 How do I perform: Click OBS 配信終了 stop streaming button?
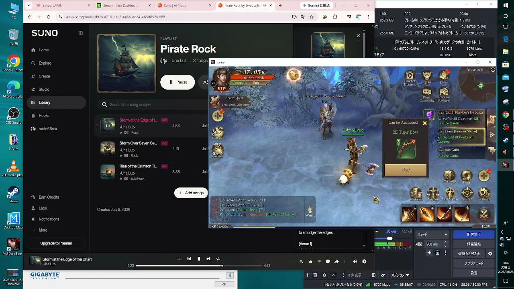point(473,234)
